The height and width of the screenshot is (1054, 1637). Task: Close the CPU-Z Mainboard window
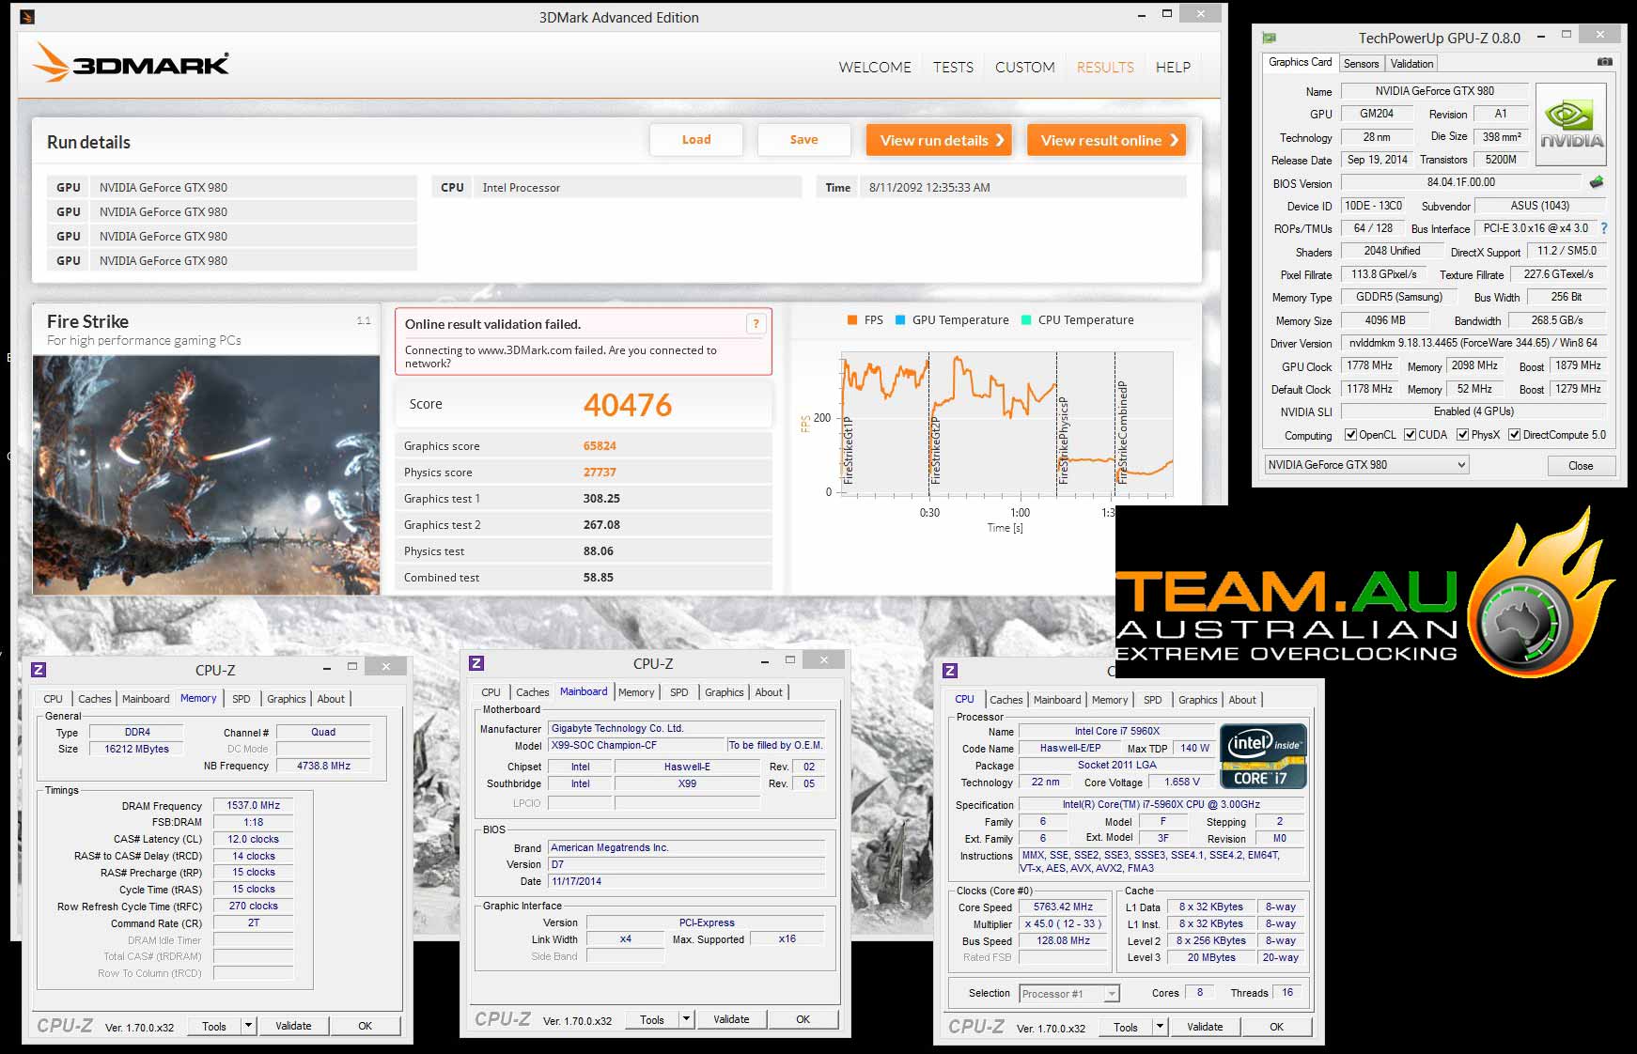(x=824, y=660)
